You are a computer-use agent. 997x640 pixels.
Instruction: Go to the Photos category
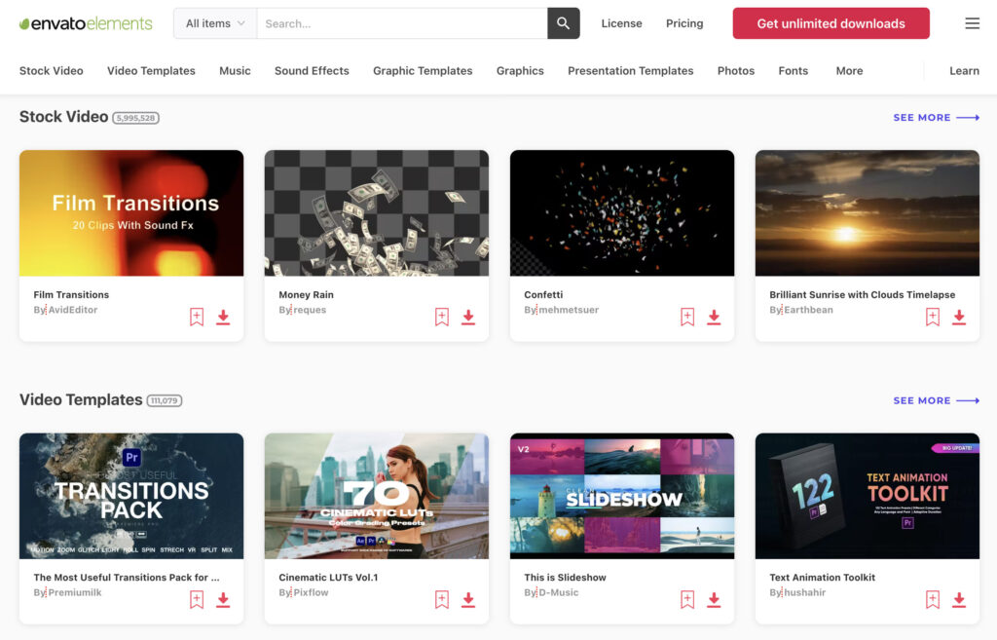(736, 70)
